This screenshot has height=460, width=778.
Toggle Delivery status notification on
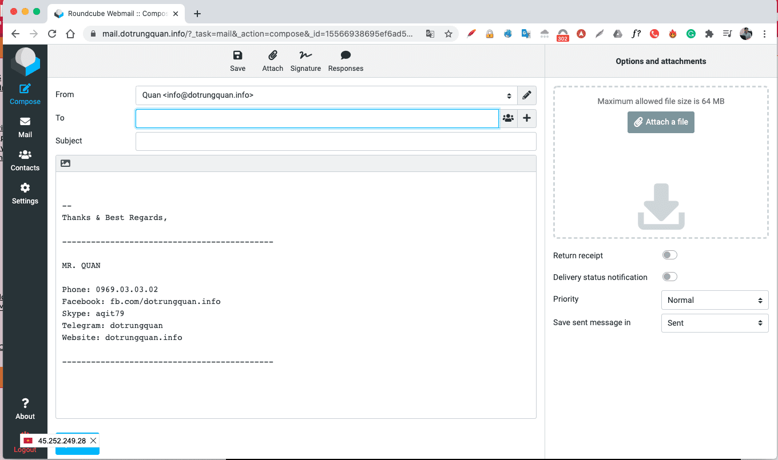(x=669, y=277)
